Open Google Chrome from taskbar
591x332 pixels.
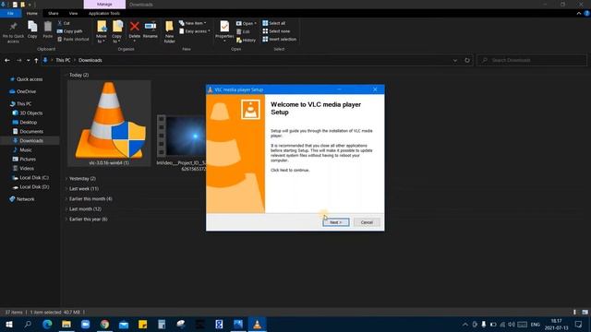point(104,324)
